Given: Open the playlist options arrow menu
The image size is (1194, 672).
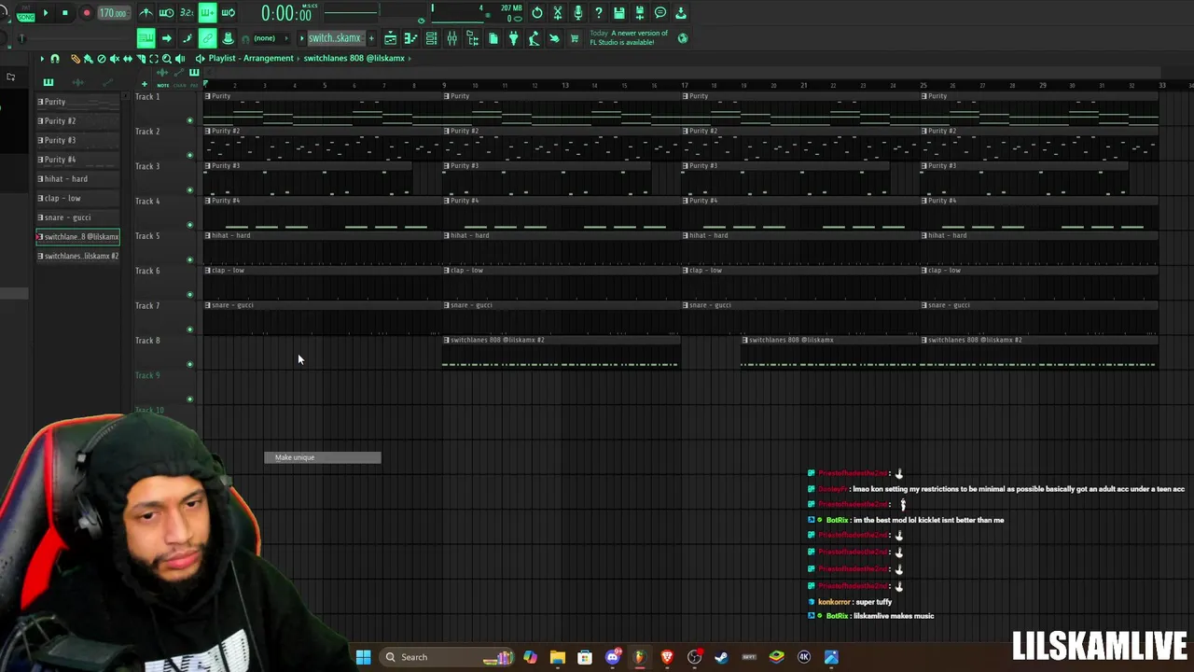Looking at the screenshot, I should coord(41,59).
